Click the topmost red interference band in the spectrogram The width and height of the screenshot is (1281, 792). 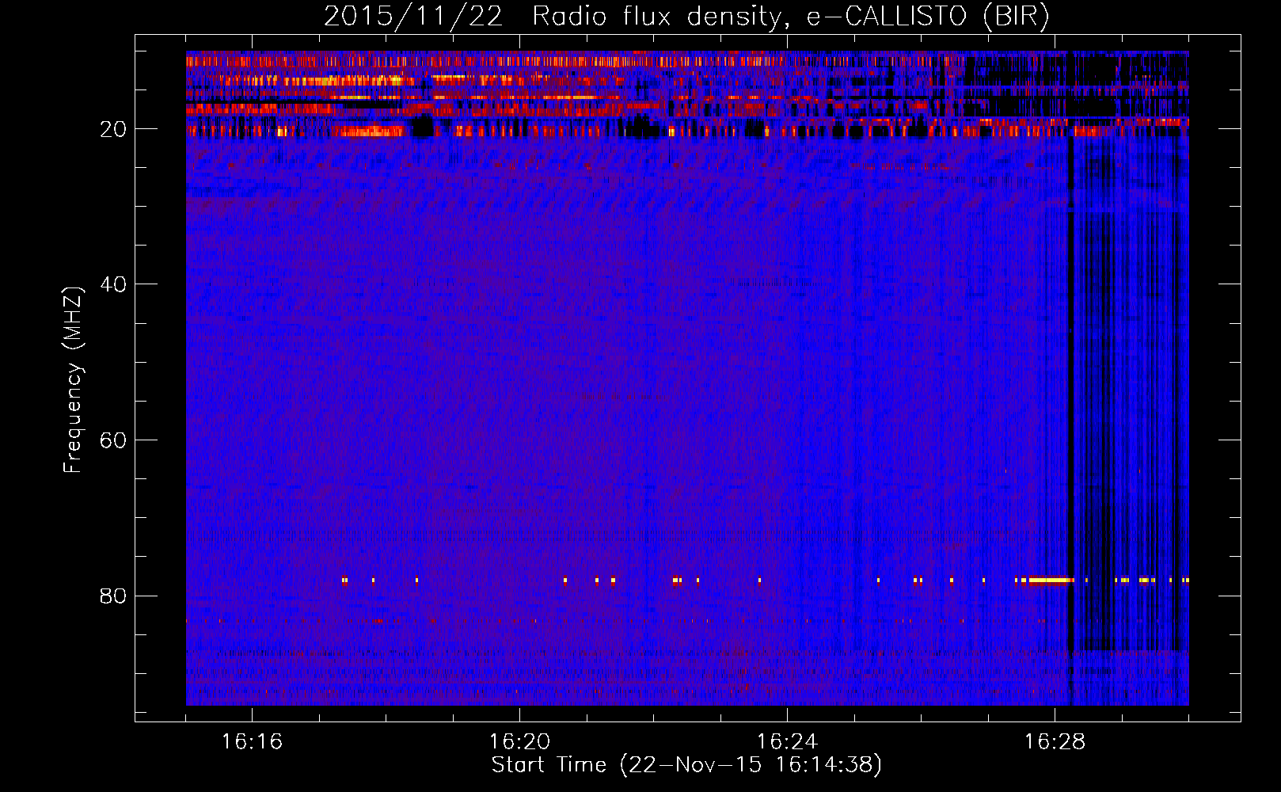click(554, 60)
